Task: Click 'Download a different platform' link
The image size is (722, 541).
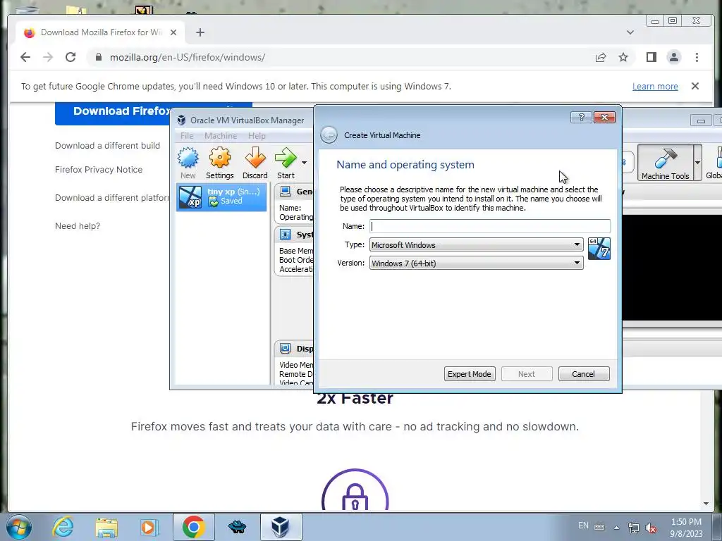Action: click(x=112, y=198)
